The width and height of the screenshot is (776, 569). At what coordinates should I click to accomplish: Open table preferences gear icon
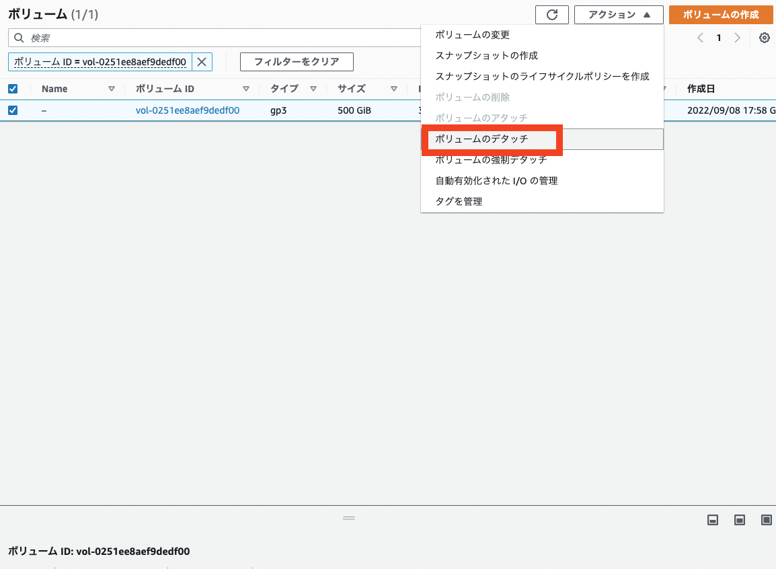tap(764, 38)
